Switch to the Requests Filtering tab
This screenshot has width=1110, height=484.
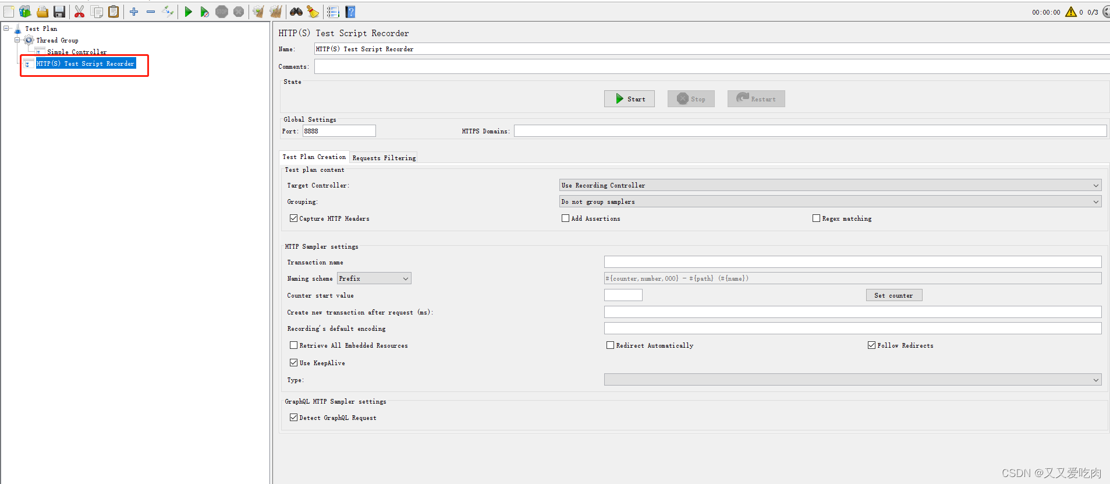[384, 158]
